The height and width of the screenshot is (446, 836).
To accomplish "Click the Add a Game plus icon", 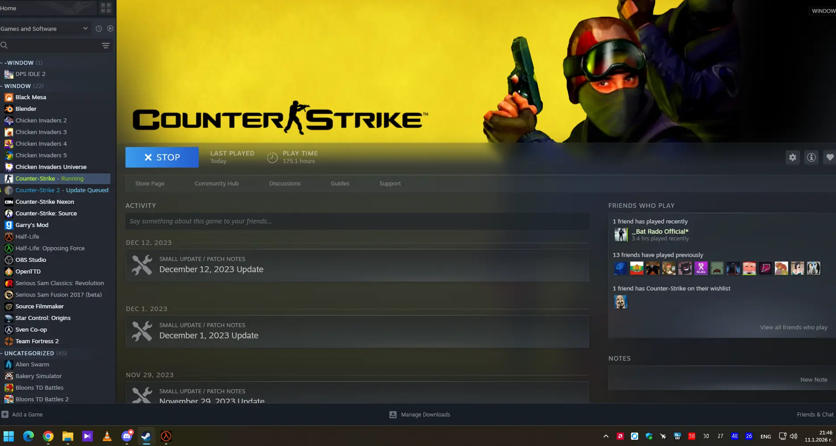I will [5, 414].
